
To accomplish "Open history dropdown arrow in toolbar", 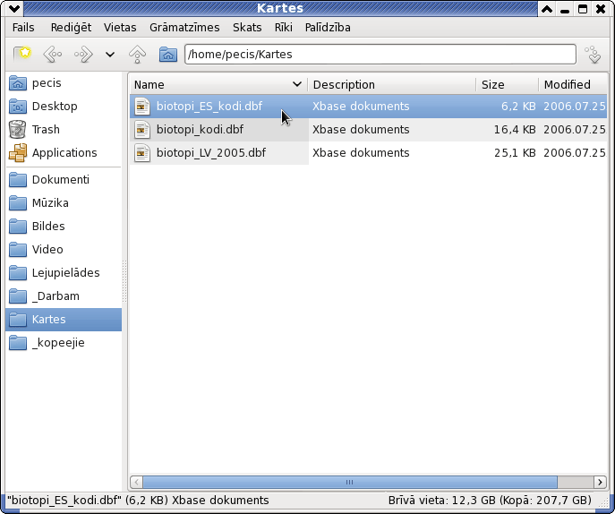I will click(x=110, y=55).
